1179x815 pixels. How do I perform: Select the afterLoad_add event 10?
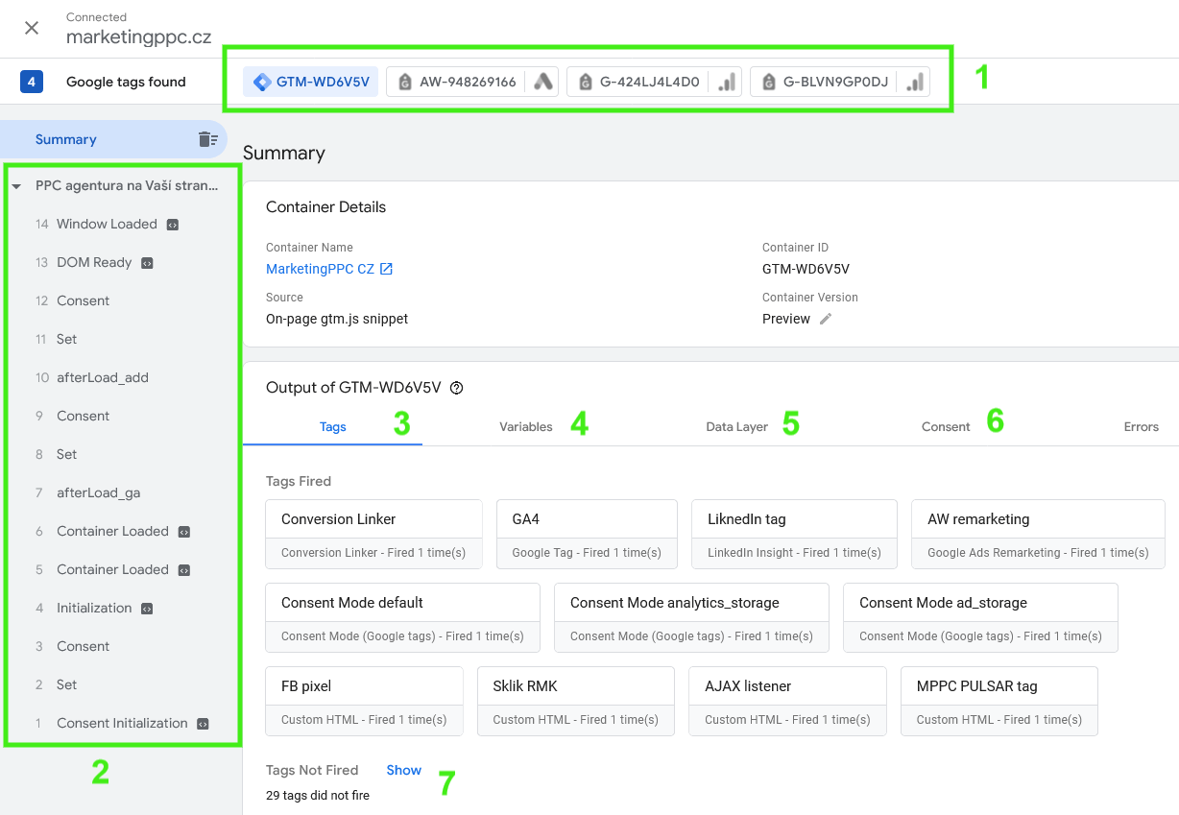tap(102, 377)
